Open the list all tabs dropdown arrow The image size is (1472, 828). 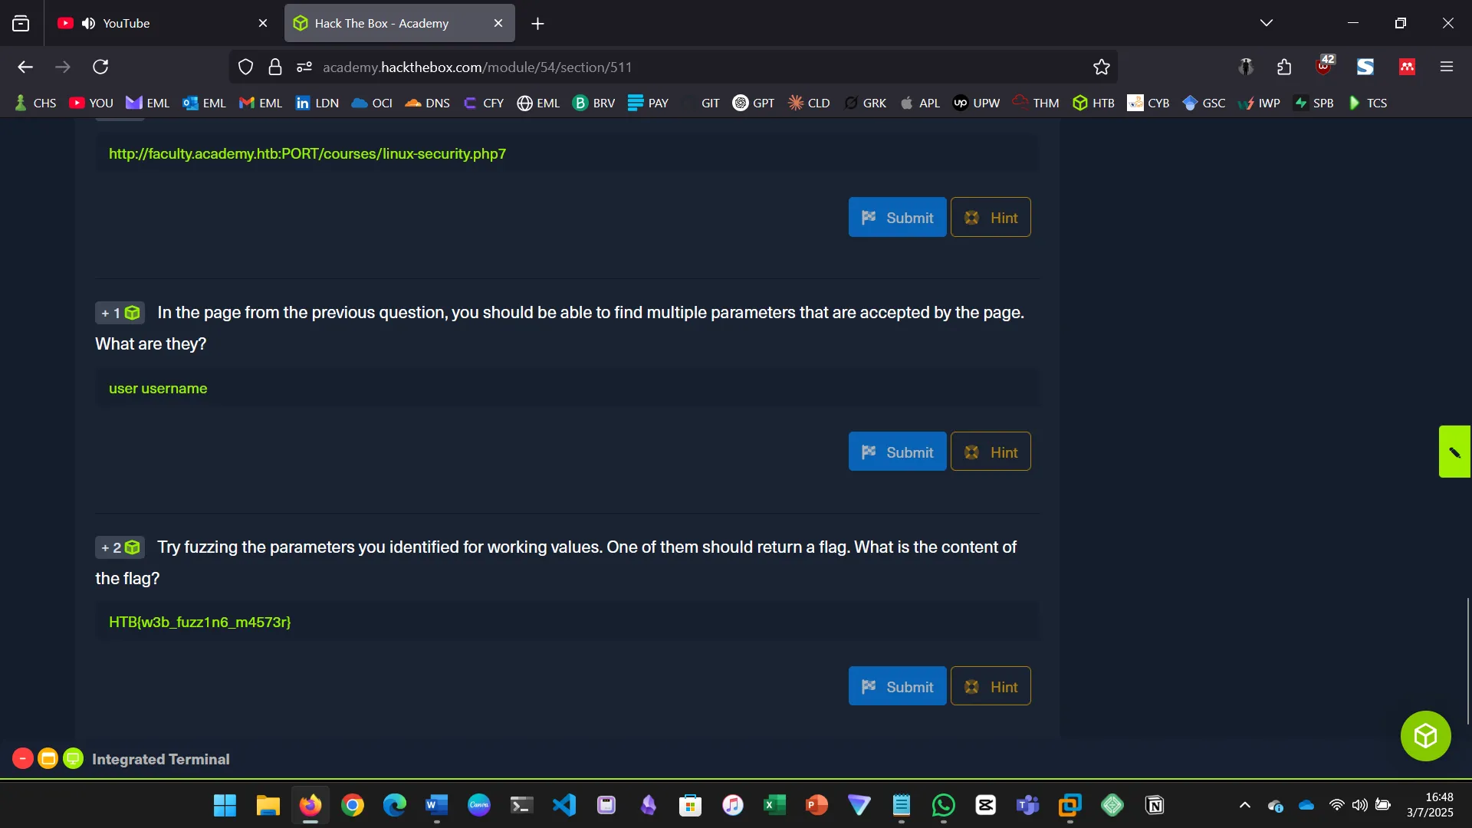pyautogui.click(x=1267, y=22)
